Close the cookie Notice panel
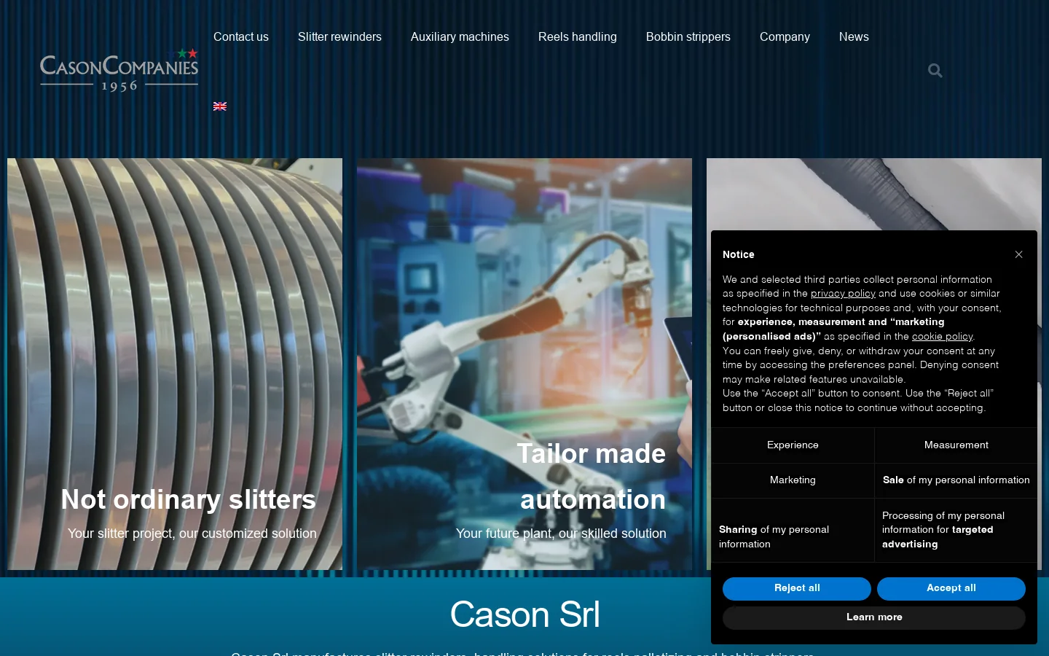 (1018, 254)
